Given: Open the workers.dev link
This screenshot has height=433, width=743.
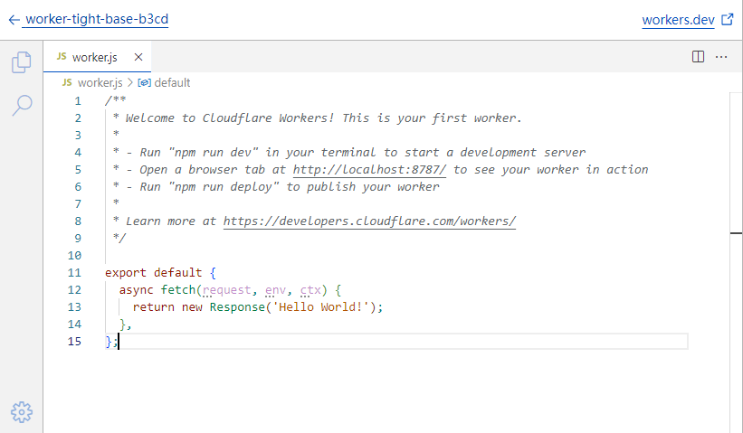Looking at the screenshot, I should click(678, 20).
